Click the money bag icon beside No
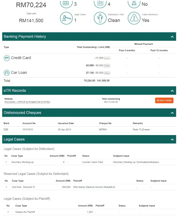Viewport: 178px width, 216px height. click(134, 3)
